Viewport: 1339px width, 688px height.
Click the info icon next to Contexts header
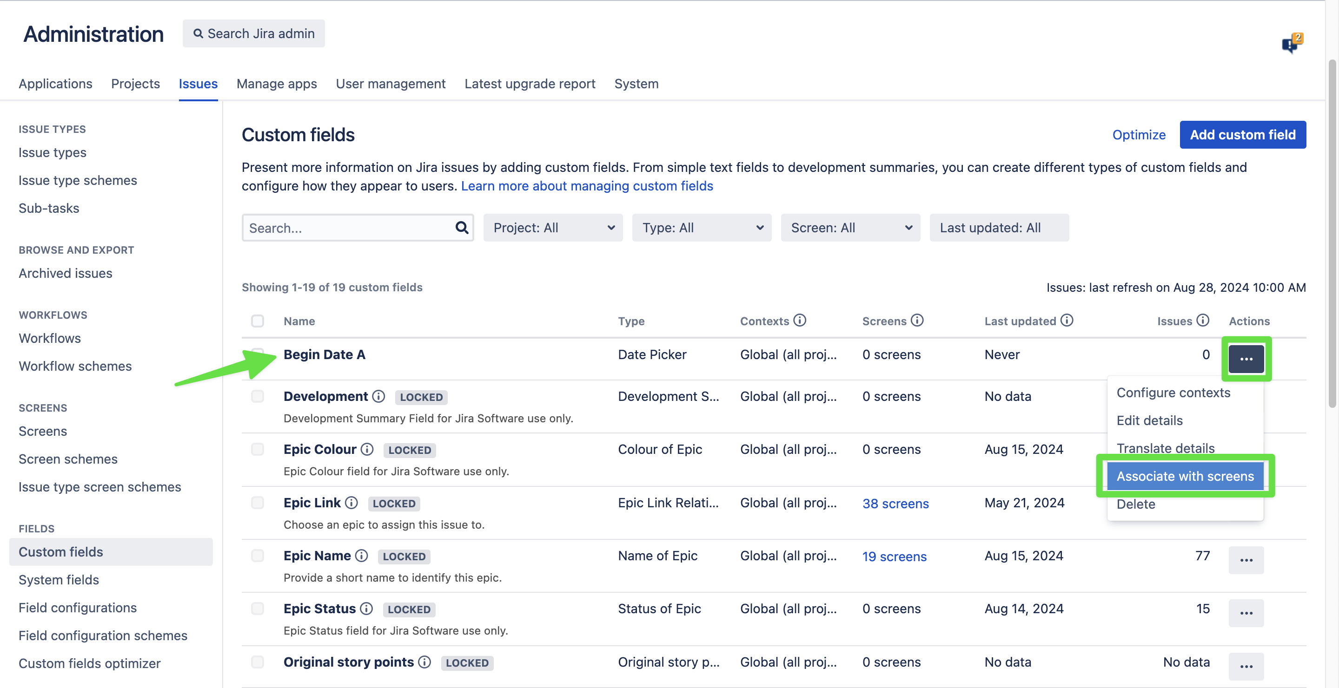[800, 321]
